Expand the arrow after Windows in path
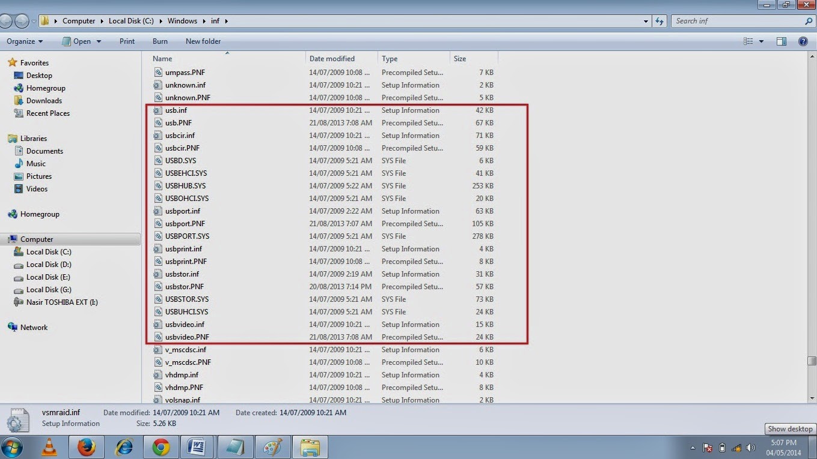This screenshot has width=817, height=459. pos(204,21)
